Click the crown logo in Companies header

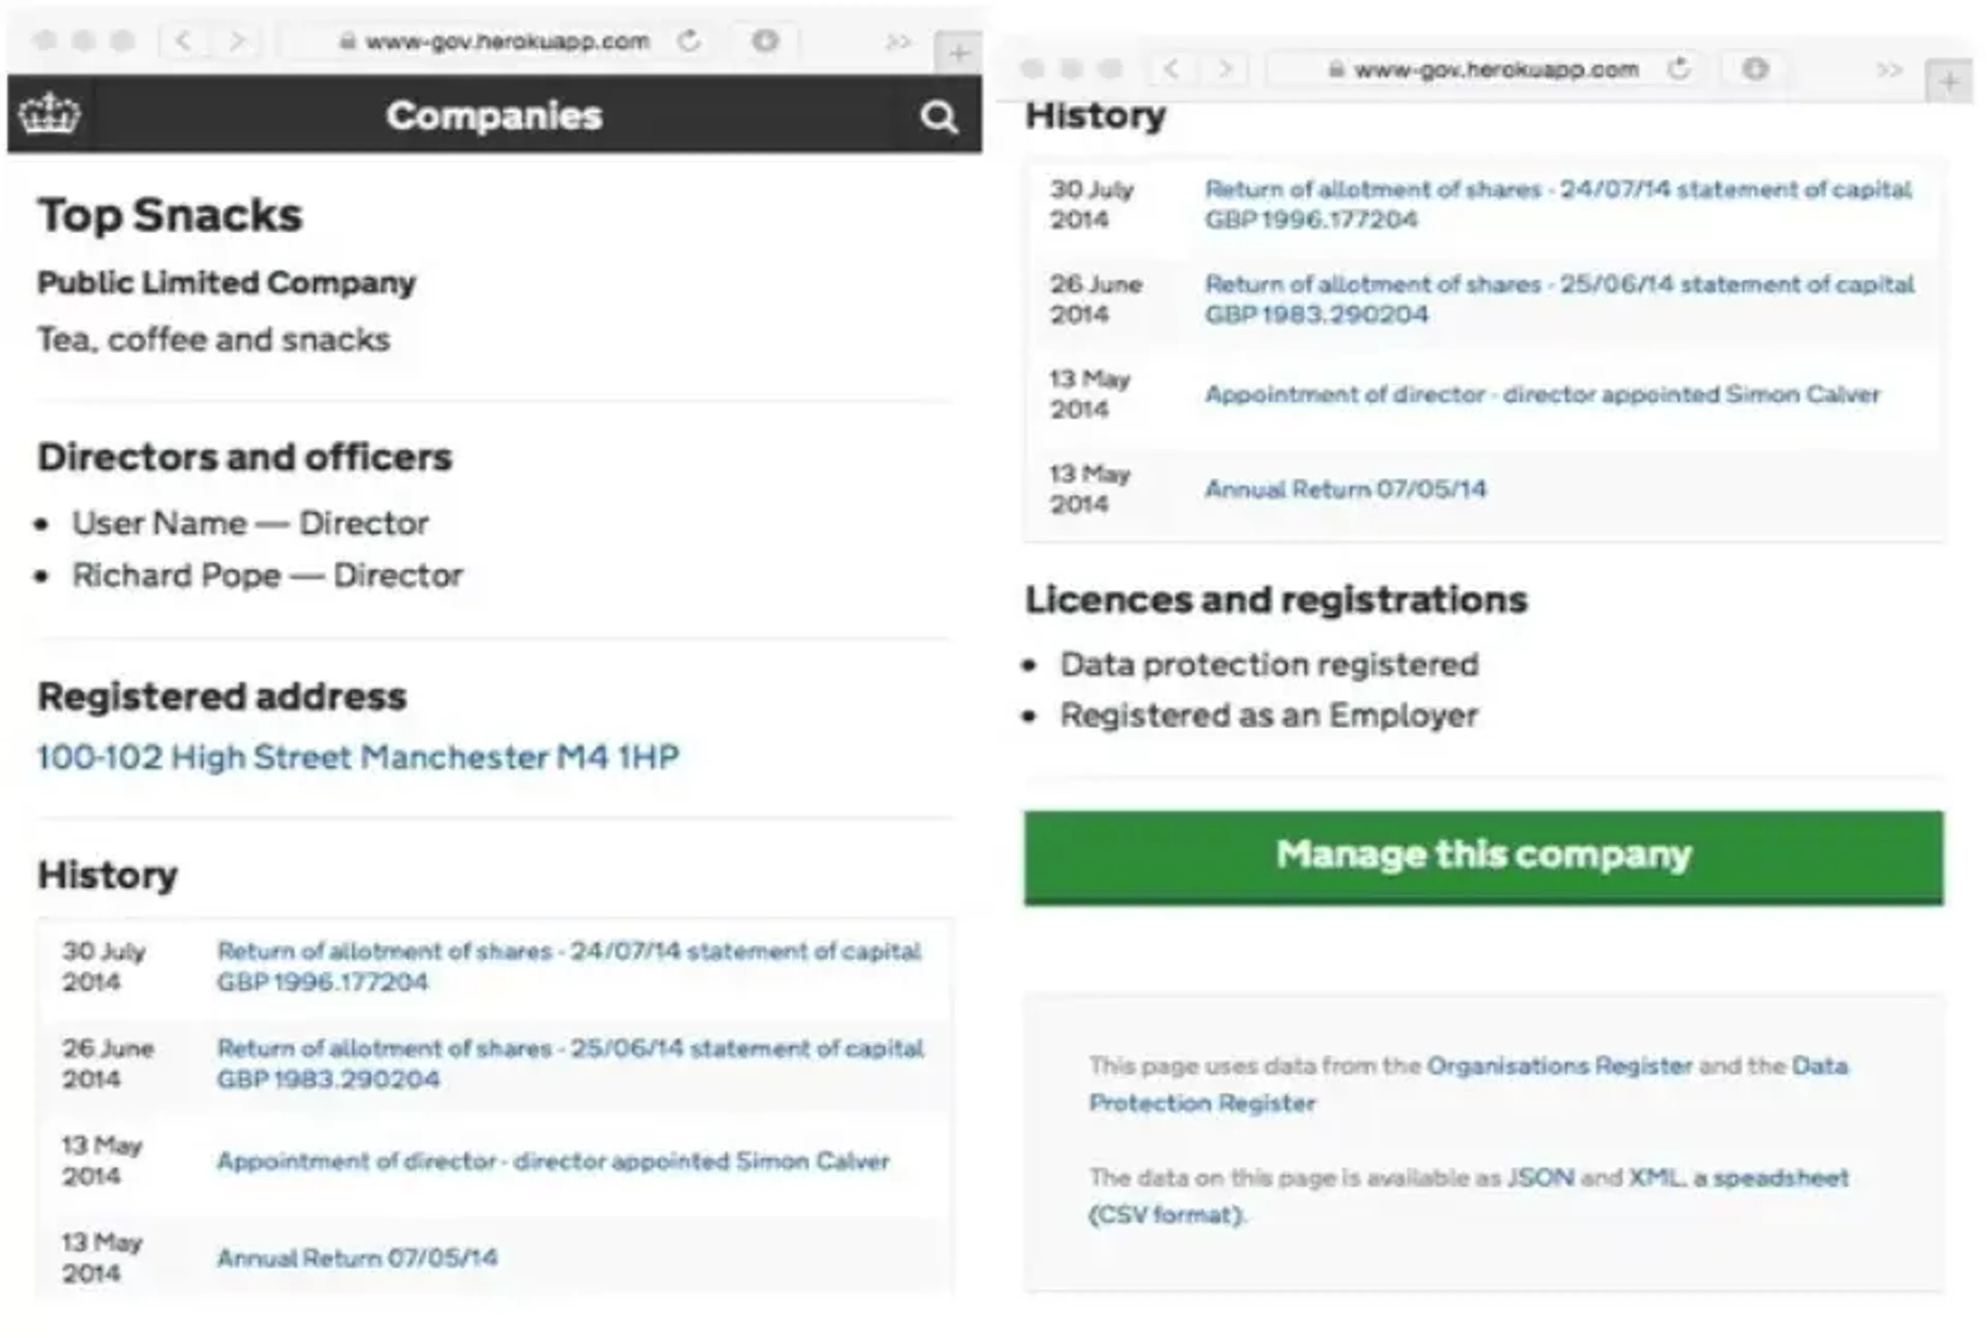tap(50, 114)
